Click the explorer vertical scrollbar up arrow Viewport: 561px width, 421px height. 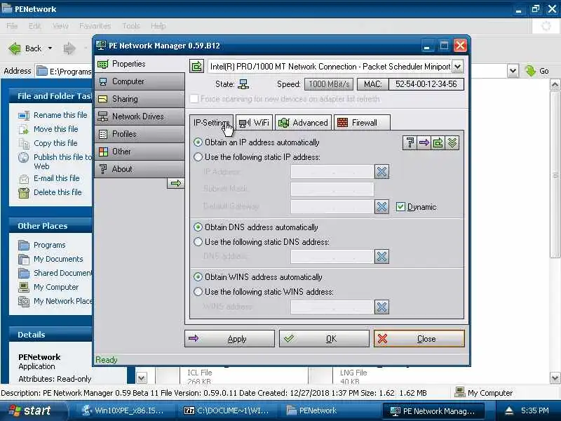[x=555, y=85]
